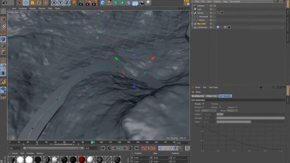Click the Record Active Objects button

143,148
